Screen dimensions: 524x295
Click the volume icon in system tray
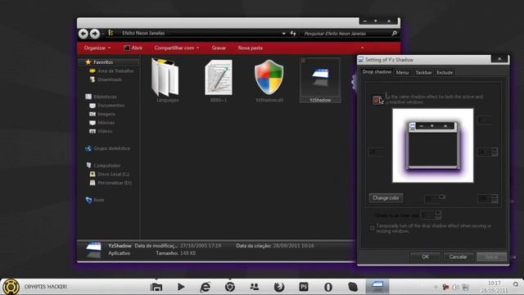click(455, 288)
